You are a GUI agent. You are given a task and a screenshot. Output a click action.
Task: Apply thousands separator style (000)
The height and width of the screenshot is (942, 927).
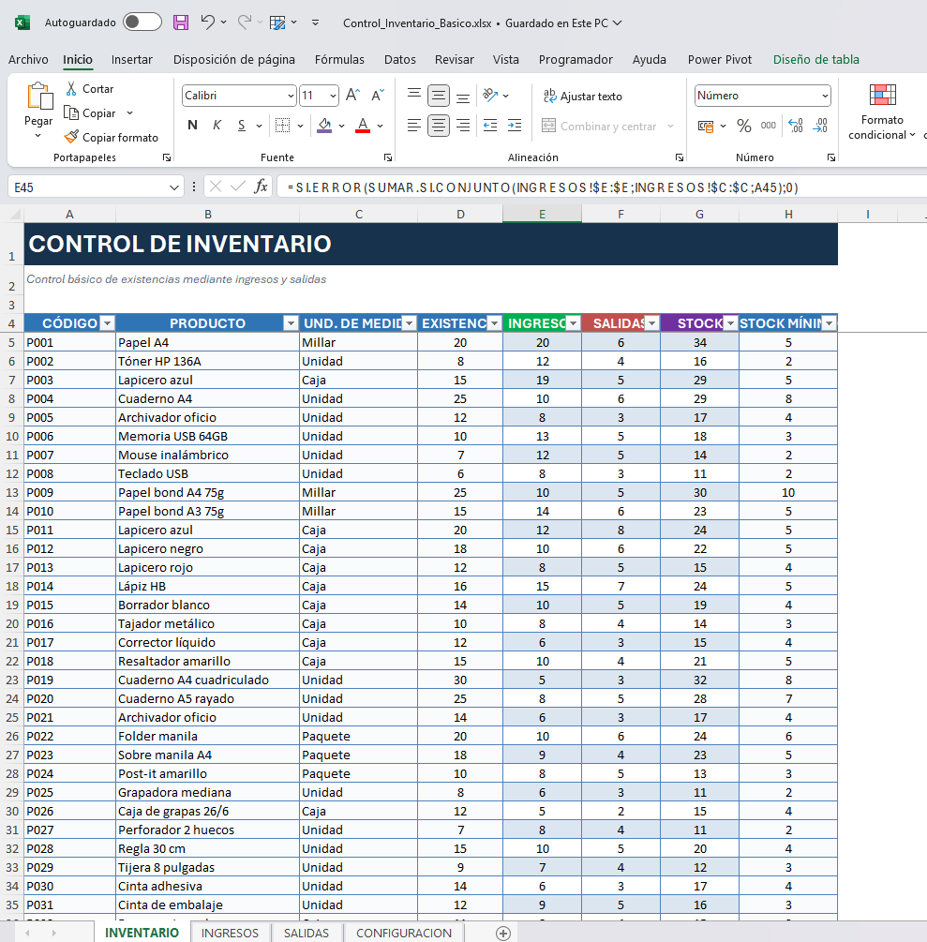(769, 126)
